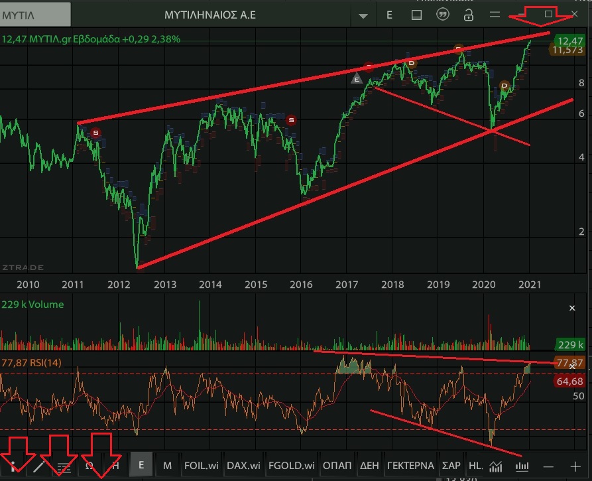This screenshot has height=481, width=592.
Task: Click the 77,87 RSI value tag
Action: click(569, 363)
